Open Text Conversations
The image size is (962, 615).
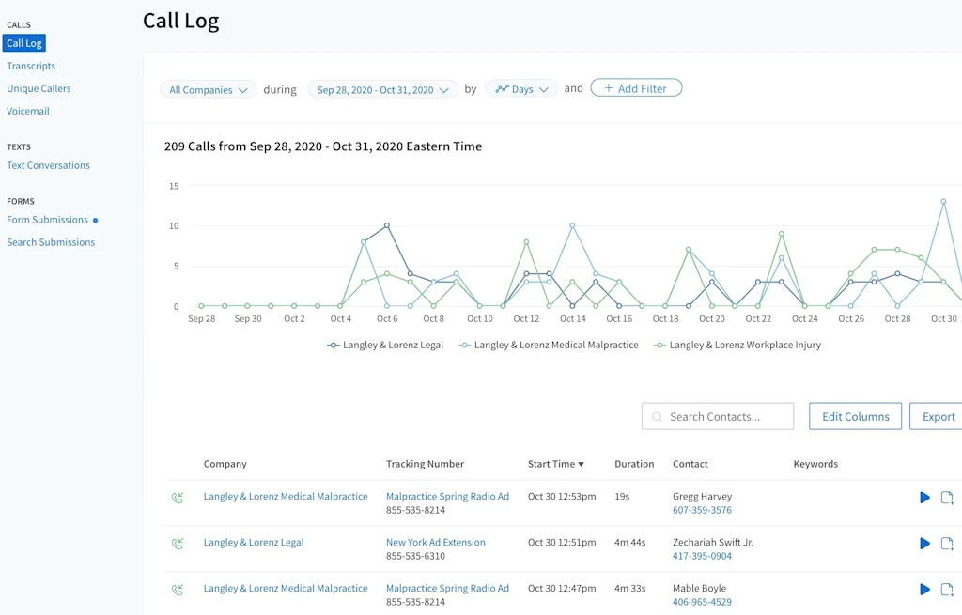click(48, 165)
